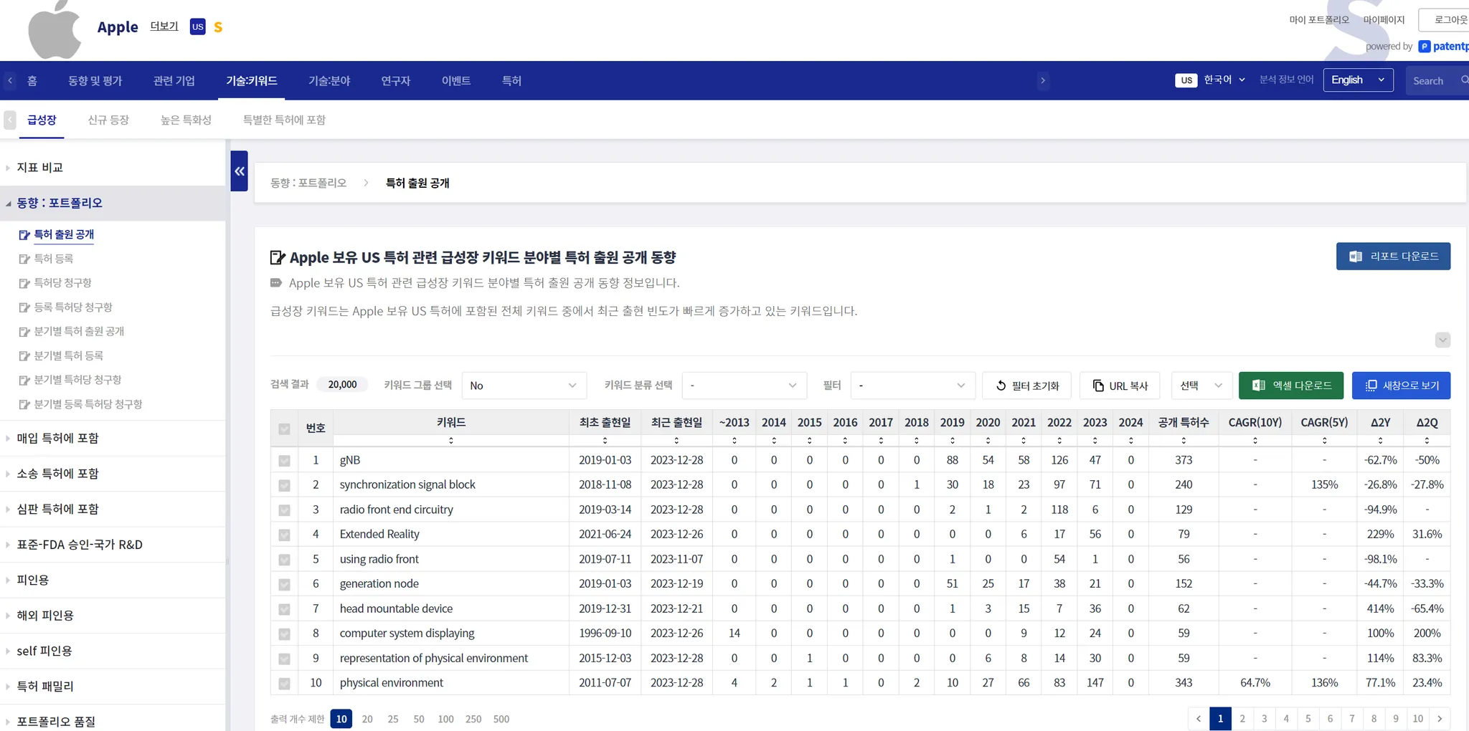Image resolution: width=1469 pixels, height=731 pixels.
Task: Click the 리포트 다운로드 button
Action: coord(1393,257)
